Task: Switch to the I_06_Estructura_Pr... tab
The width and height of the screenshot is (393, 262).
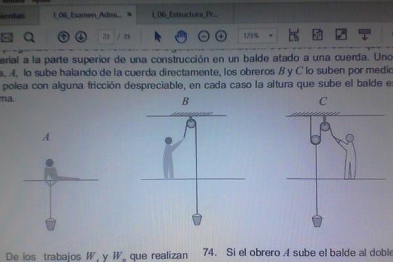Action: pyautogui.click(x=185, y=14)
